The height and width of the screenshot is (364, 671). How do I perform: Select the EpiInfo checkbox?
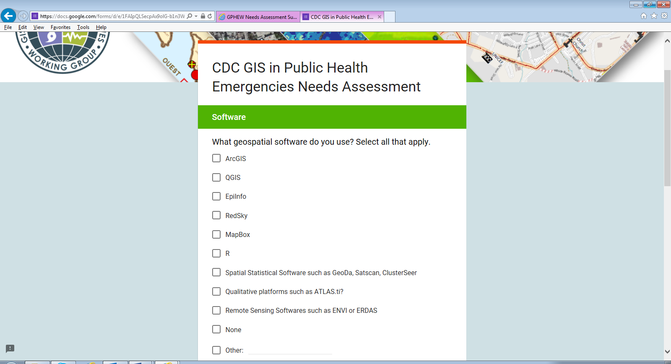pyautogui.click(x=216, y=196)
